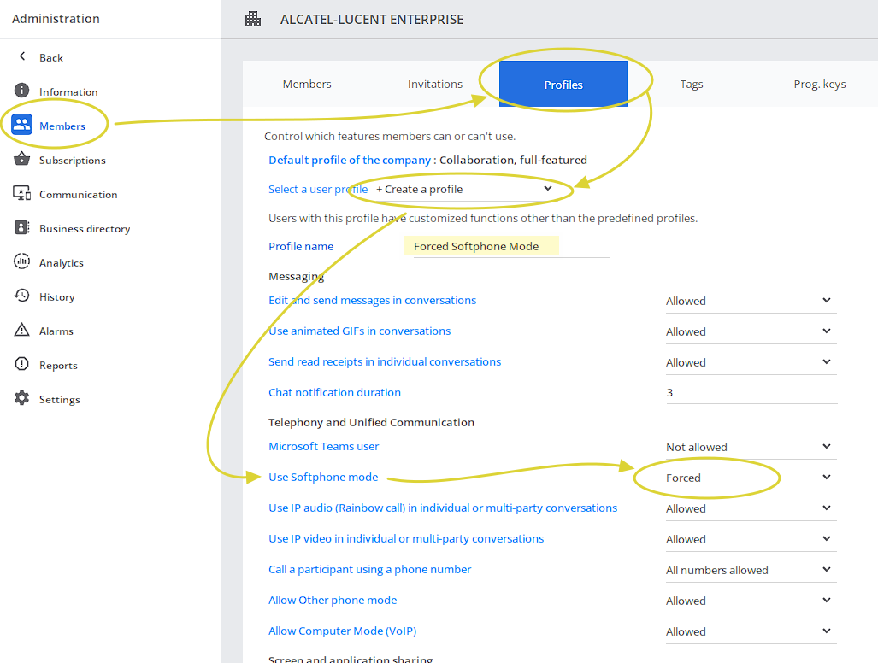Go to the Prog. keys tab
The image size is (878, 663).
point(819,84)
